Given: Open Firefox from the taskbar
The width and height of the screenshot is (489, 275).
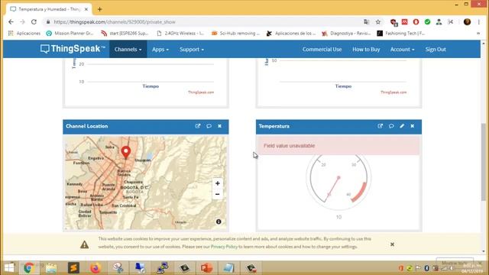Looking at the screenshot, I should pyautogui.click(x=96, y=268).
